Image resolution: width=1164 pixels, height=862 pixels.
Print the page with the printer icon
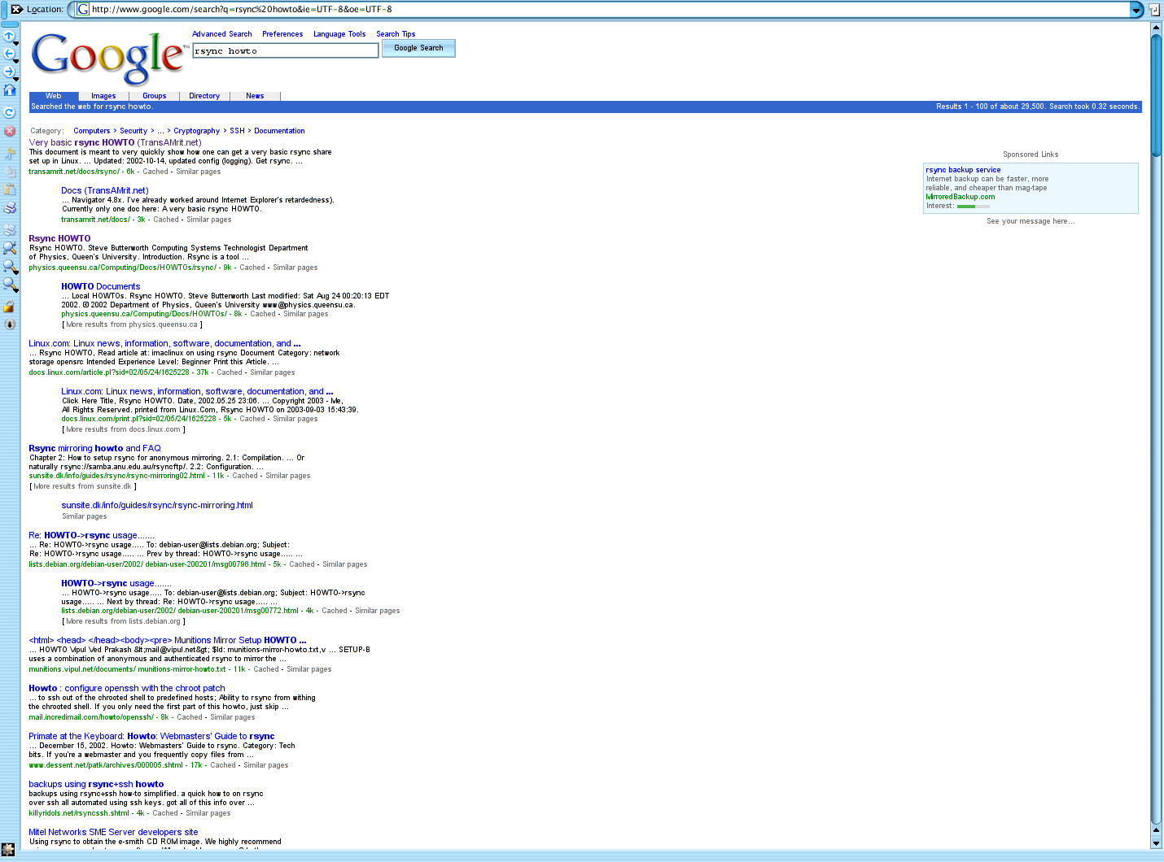[x=10, y=207]
